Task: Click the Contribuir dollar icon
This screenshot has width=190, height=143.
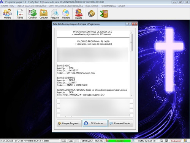Action: 32,14
